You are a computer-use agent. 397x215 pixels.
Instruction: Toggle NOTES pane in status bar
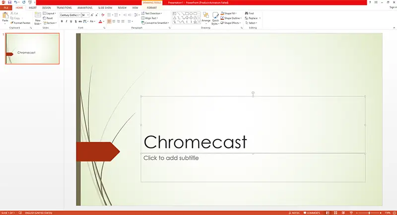pyautogui.click(x=294, y=213)
